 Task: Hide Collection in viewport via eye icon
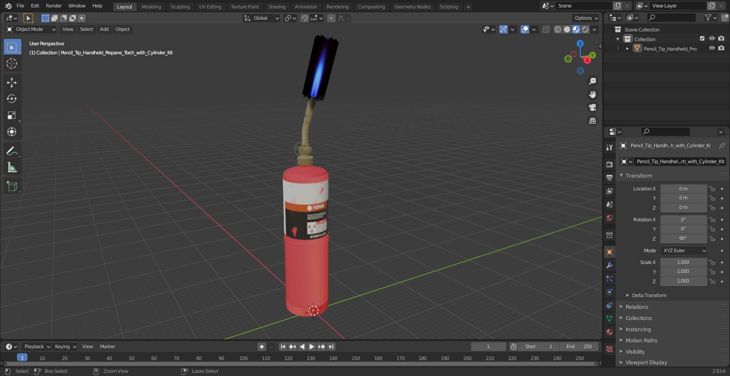coord(712,39)
